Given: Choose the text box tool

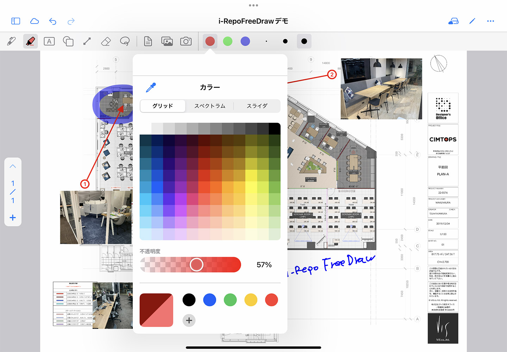Looking at the screenshot, I should tap(49, 42).
